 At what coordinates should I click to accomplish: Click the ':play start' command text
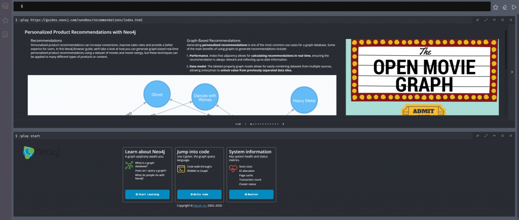coord(30,136)
